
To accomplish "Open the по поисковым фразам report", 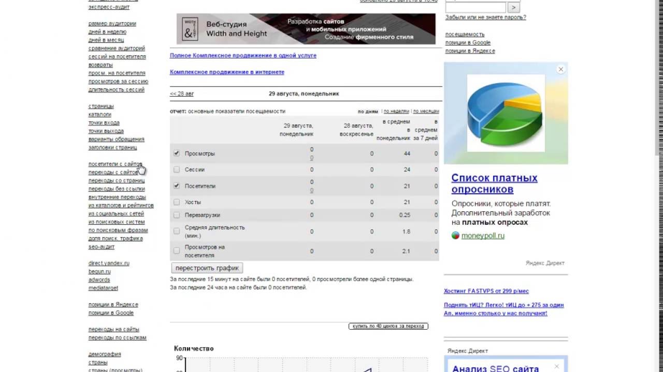I will (x=118, y=230).
